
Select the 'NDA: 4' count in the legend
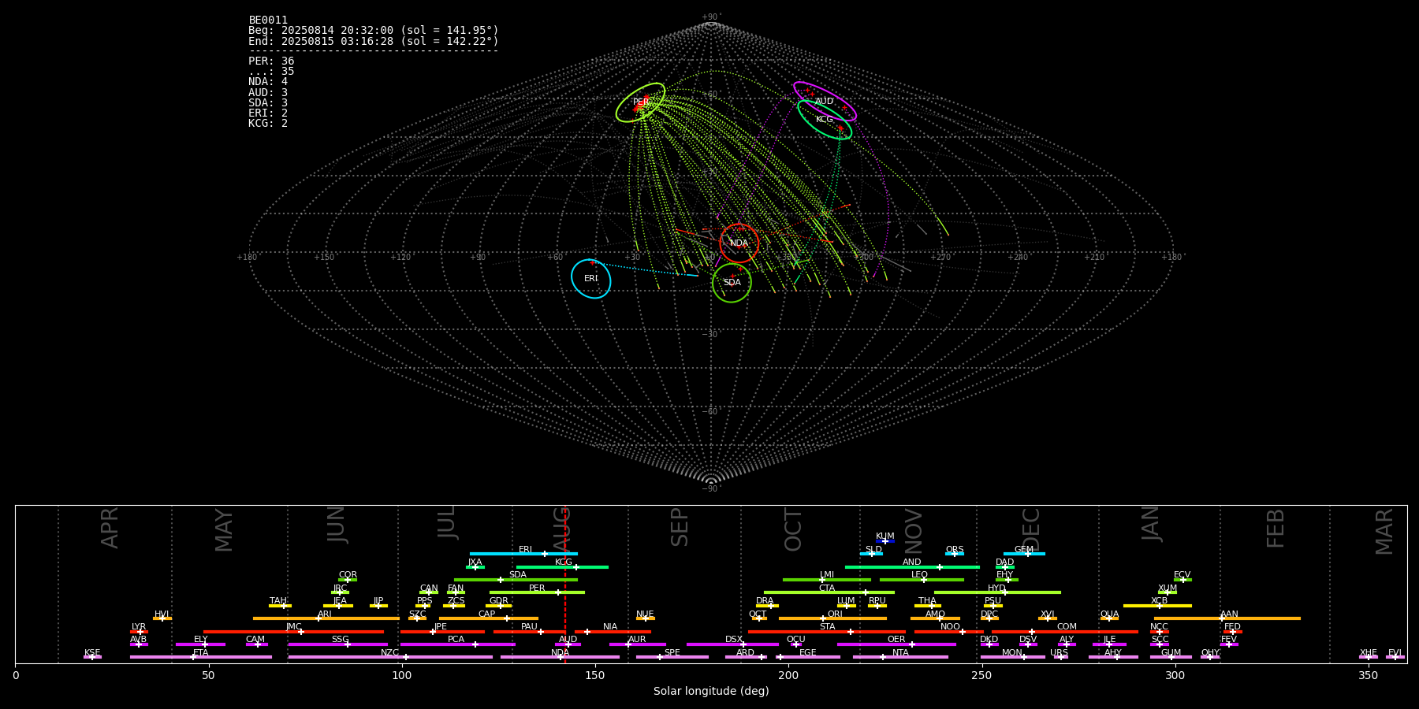[x=268, y=82]
